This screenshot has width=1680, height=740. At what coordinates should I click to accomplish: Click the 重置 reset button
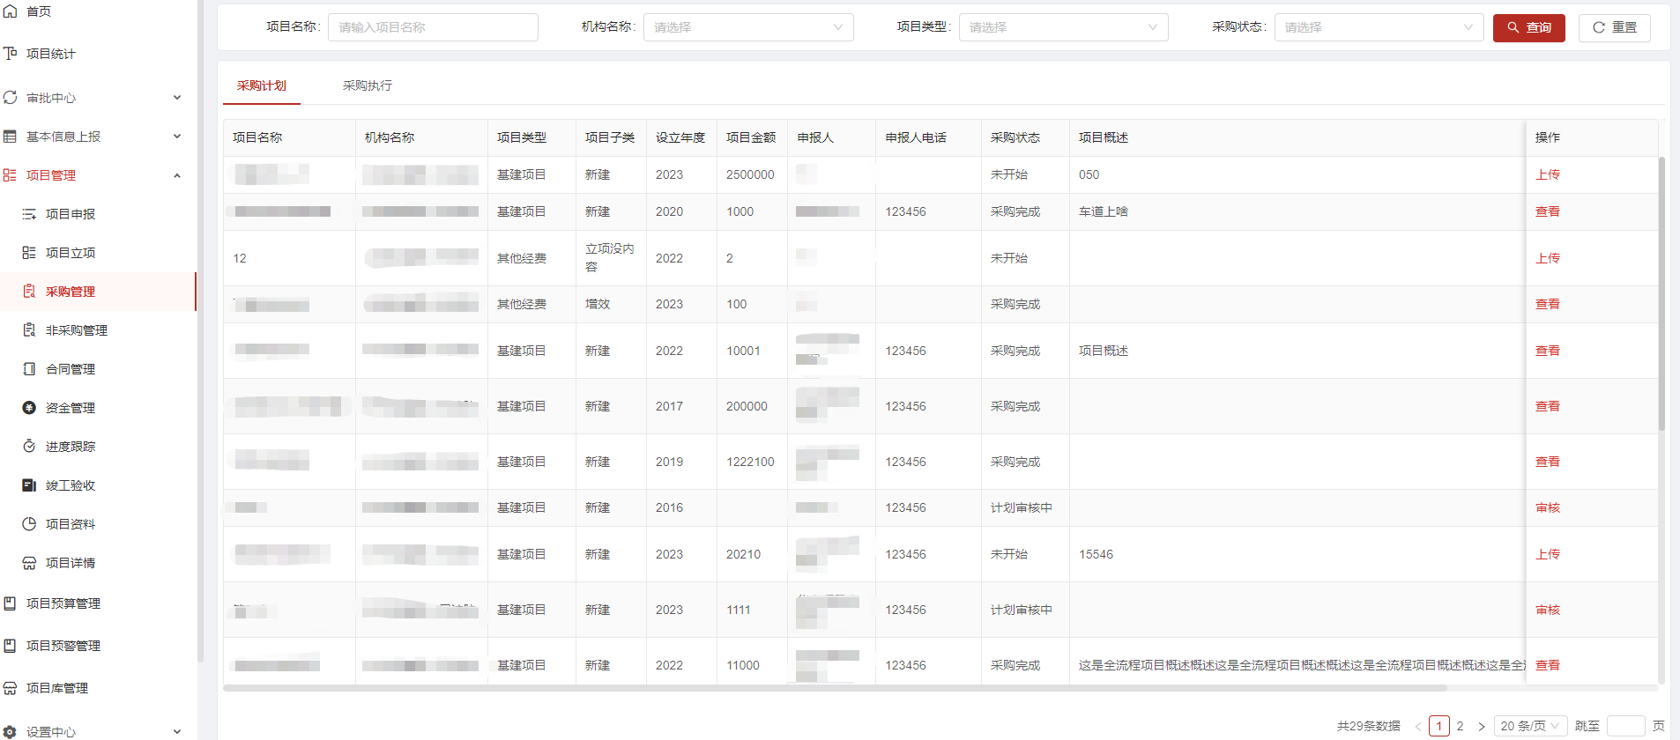pos(1615,27)
